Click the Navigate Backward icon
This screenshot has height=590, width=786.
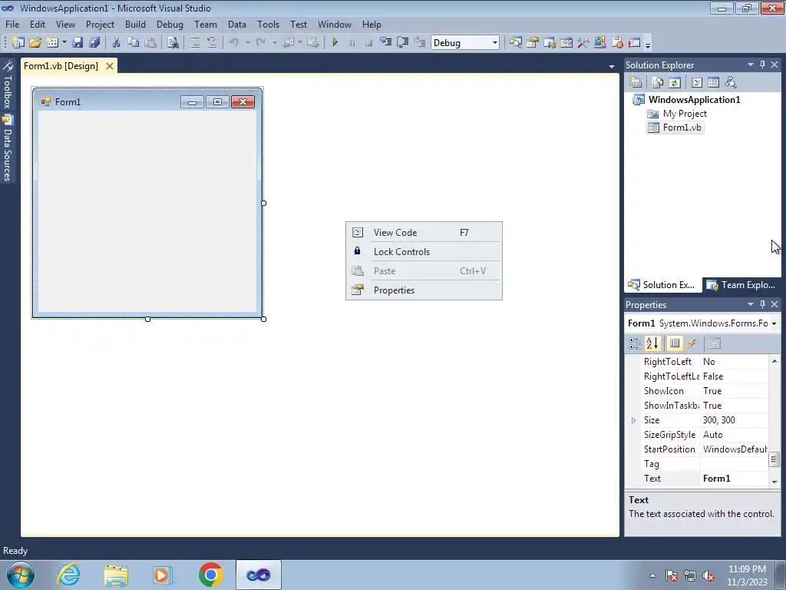point(289,43)
